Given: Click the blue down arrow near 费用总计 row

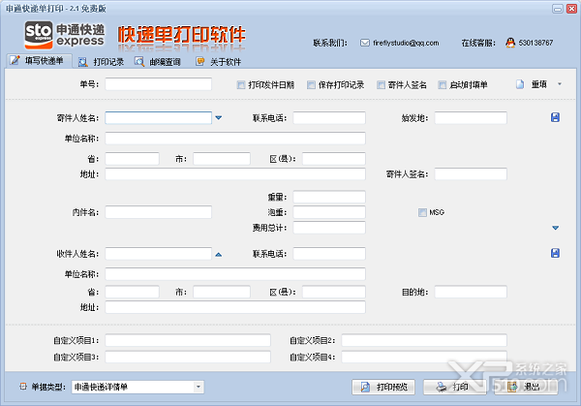Looking at the screenshot, I should coord(556,228).
